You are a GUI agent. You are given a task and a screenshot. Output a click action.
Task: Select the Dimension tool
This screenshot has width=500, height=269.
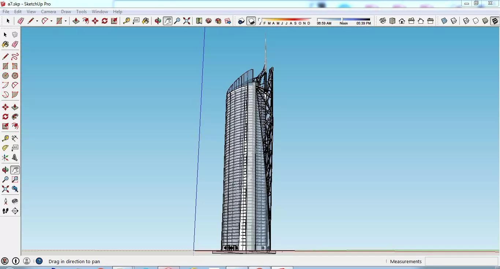pyautogui.click(x=15, y=139)
